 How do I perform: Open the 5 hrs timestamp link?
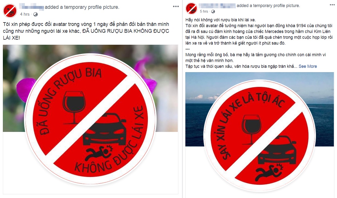click(x=204, y=11)
